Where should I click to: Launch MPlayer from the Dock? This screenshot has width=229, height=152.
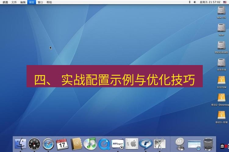[118, 144]
